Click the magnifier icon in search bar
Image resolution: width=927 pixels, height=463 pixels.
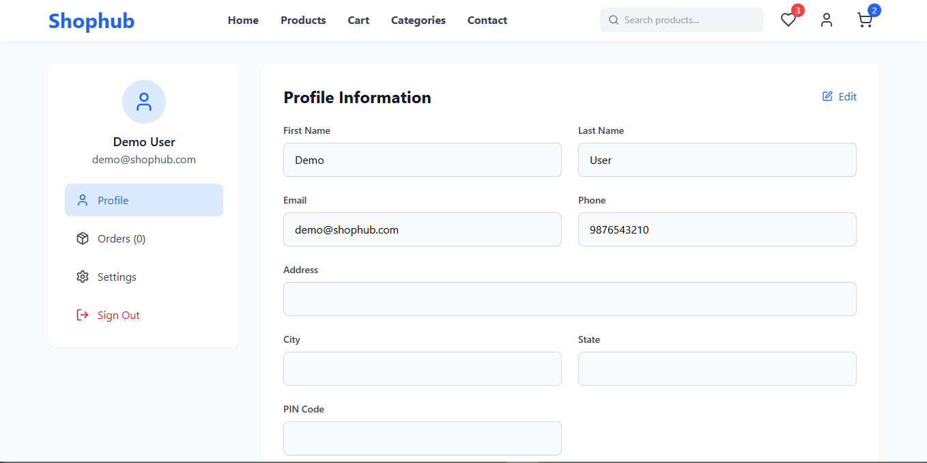(613, 20)
